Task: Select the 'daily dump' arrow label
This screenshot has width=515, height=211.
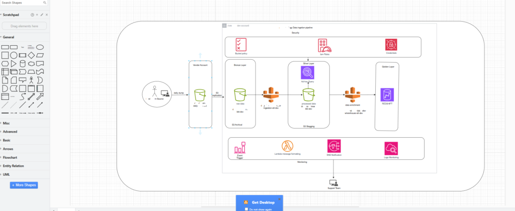Action: coord(179,93)
